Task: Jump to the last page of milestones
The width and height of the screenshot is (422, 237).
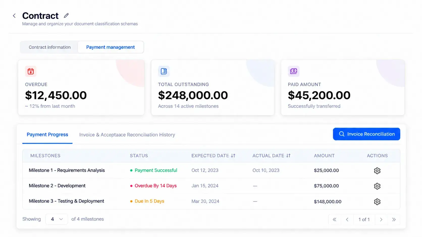Action: (x=394, y=220)
